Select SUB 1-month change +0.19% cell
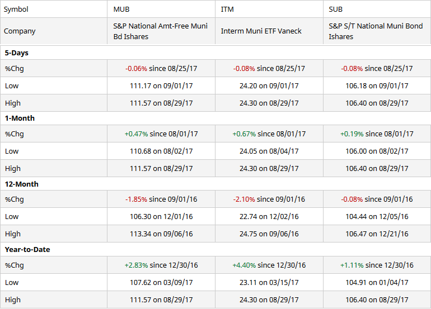This screenshot has height=309, width=431. point(377,134)
